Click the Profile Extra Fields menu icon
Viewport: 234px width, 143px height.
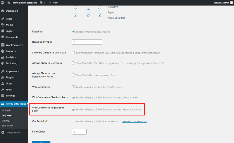click(x=3, y=104)
